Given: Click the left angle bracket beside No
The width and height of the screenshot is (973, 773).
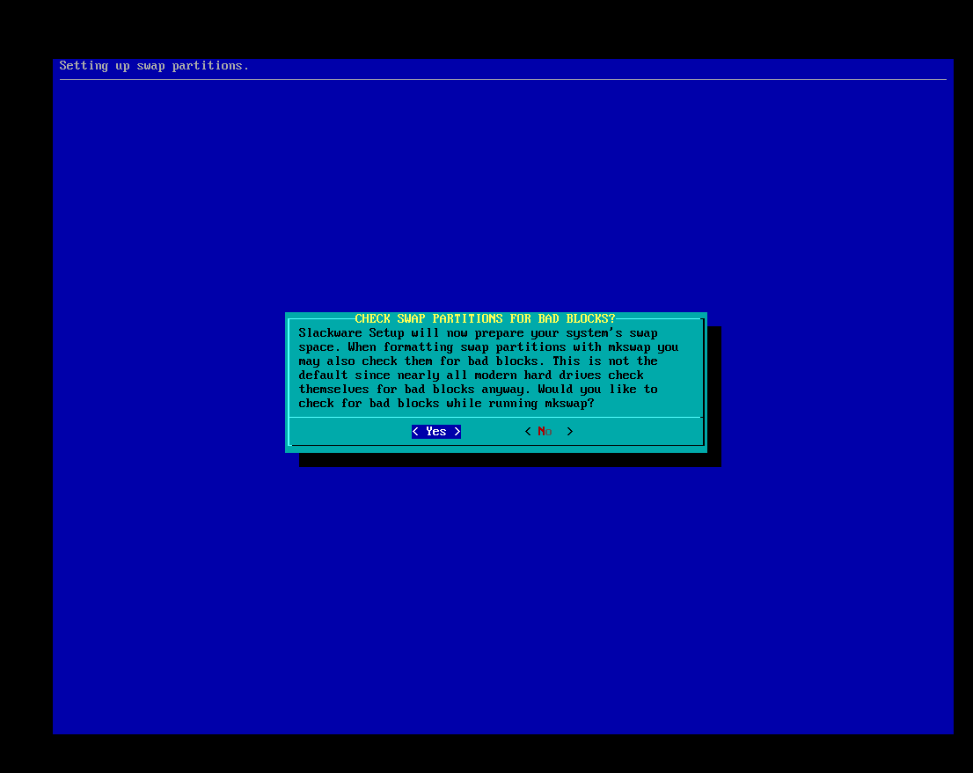Looking at the screenshot, I should tap(528, 432).
